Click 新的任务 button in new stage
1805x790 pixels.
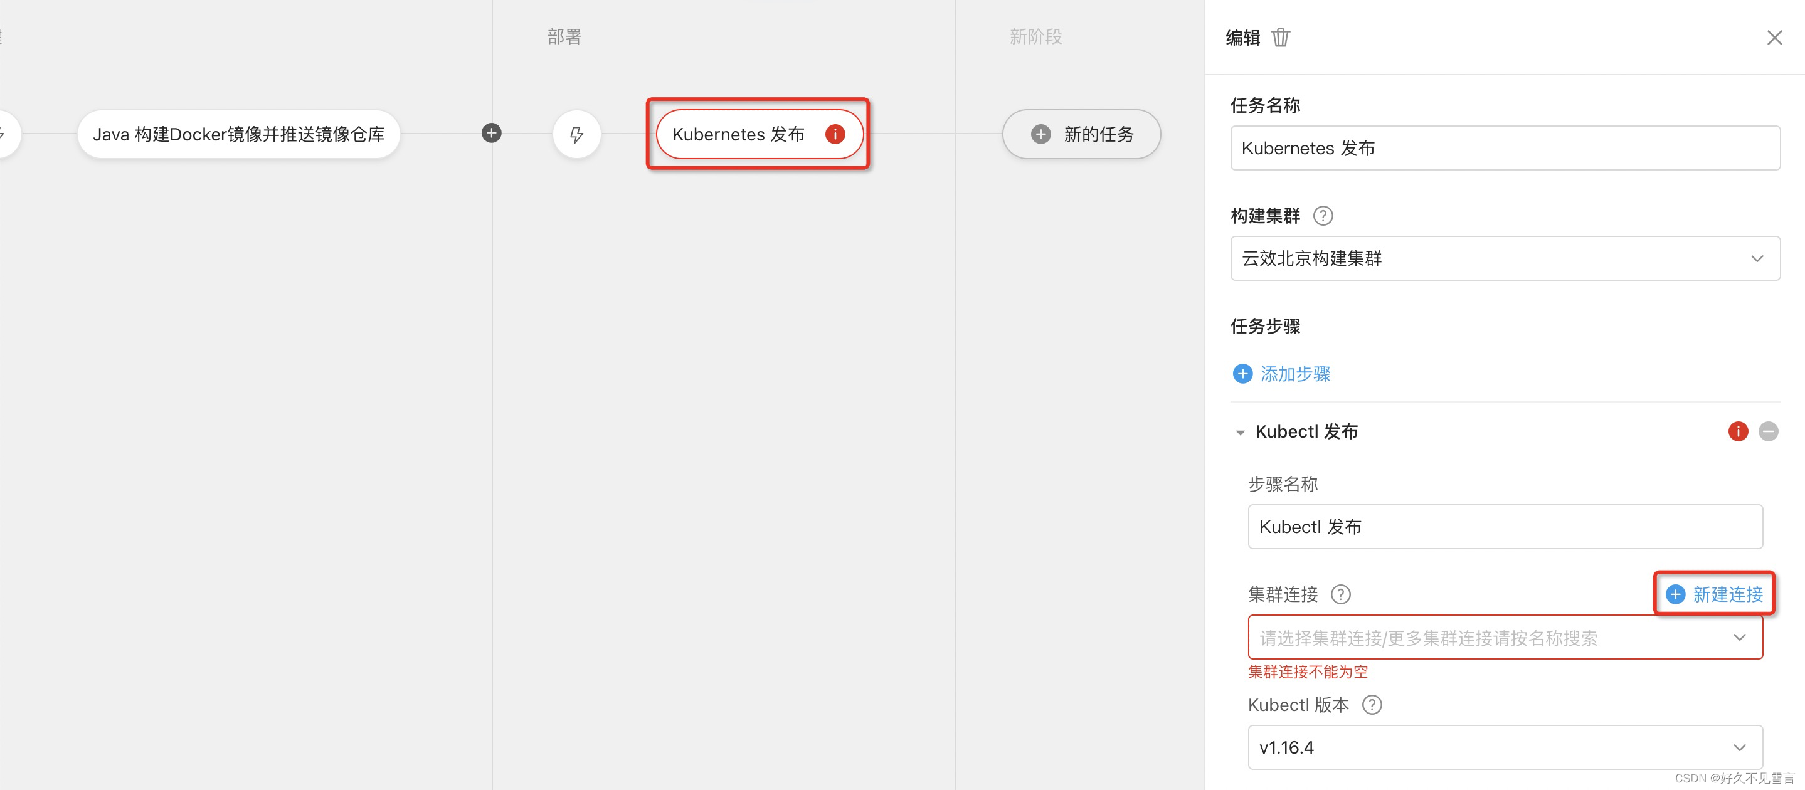tap(1081, 134)
